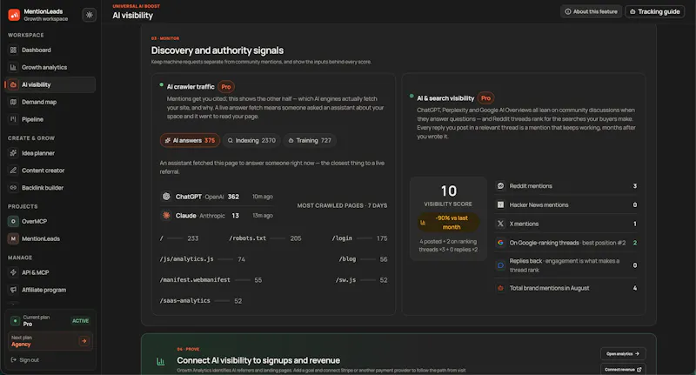
Task: Click the /manifest.webmanifest crawled page entry
Action: [x=211, y=280]
